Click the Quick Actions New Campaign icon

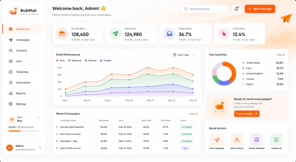(x=217, y=140)
